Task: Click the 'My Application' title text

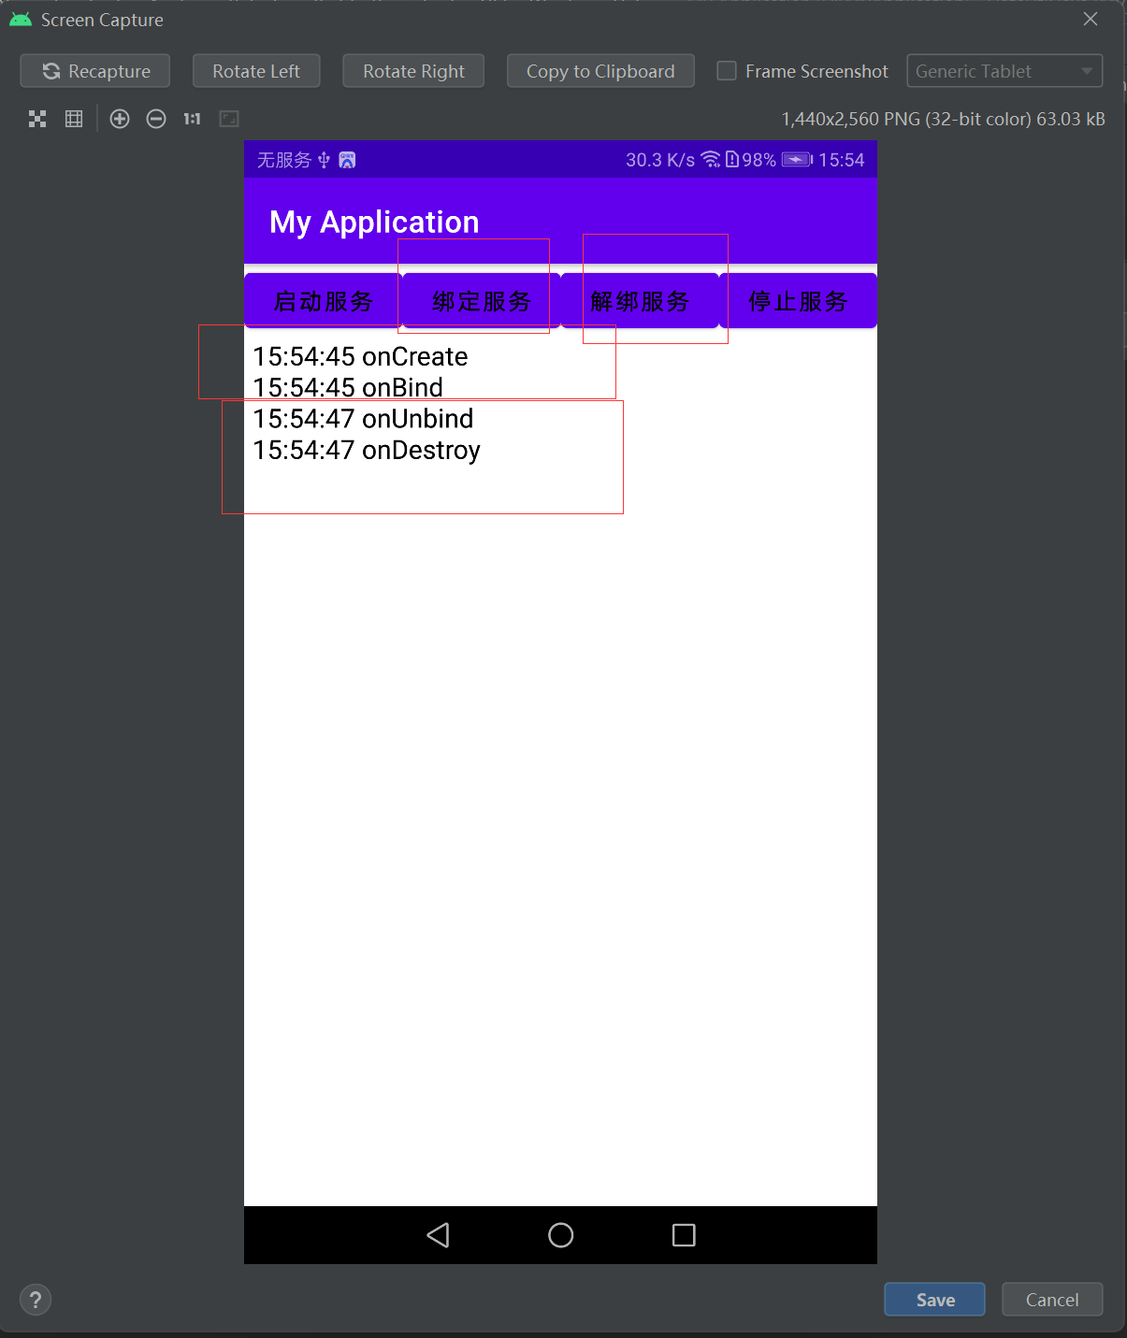Action: pos(374,223)
